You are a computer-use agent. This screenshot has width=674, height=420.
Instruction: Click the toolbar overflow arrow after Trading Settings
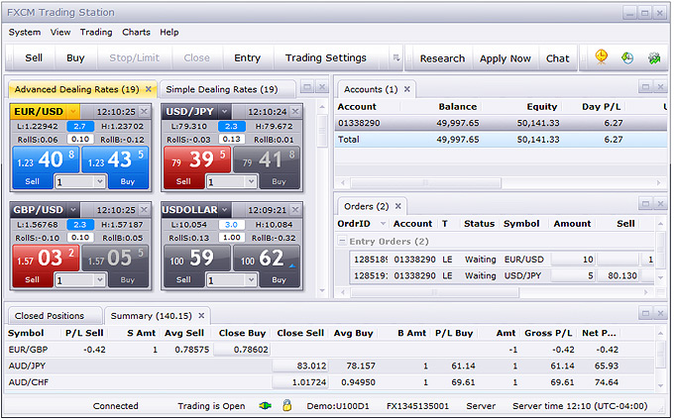[395, 58]
